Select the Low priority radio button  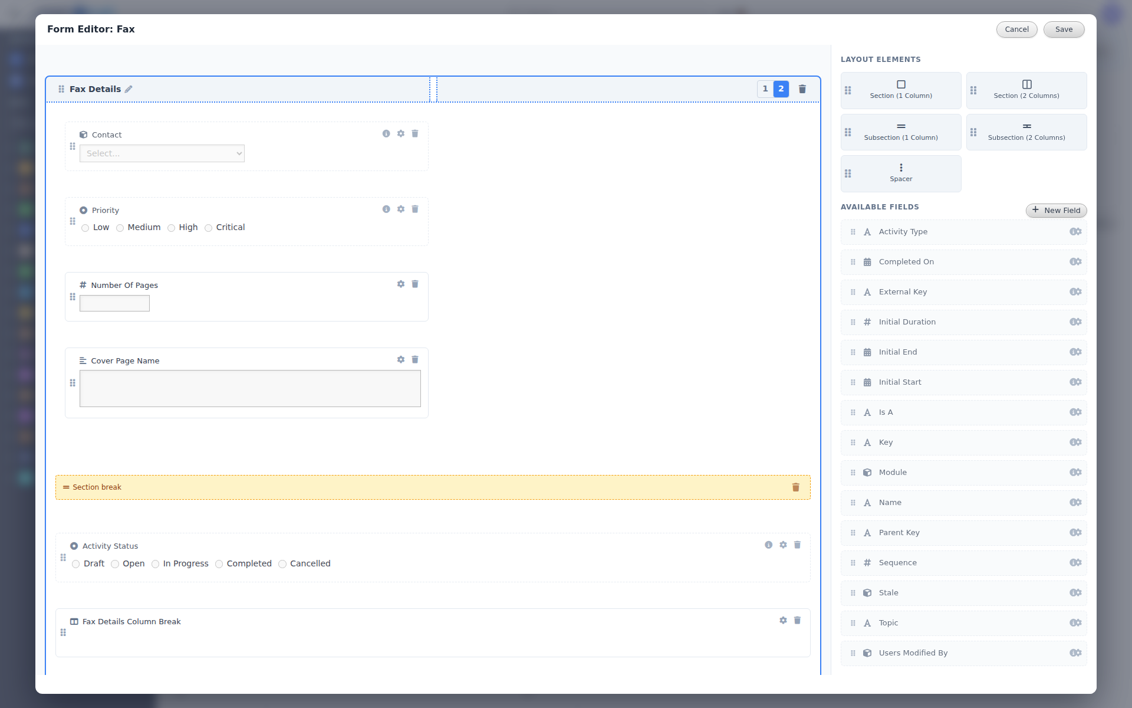coord(85,228)
